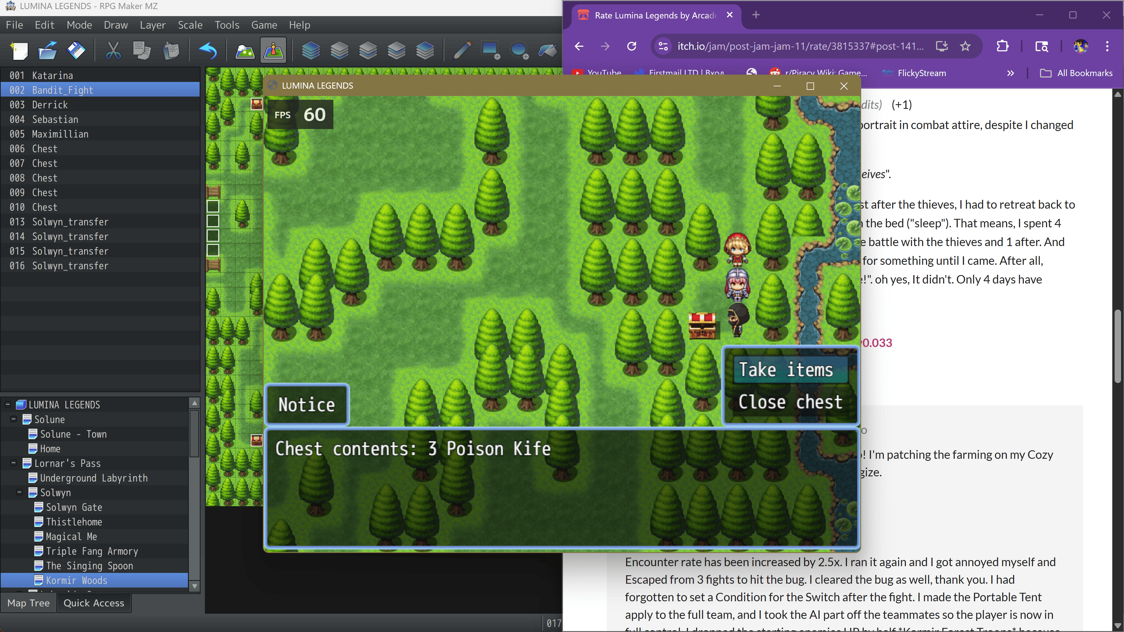Open the Tools menu
Image resolution: width=1124 pixels, height=632 pixels.
tap(227, 25)
